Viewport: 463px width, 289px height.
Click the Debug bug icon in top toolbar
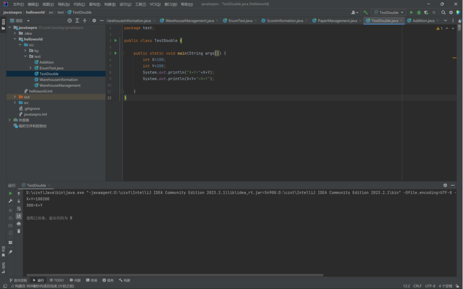[419, 13]
